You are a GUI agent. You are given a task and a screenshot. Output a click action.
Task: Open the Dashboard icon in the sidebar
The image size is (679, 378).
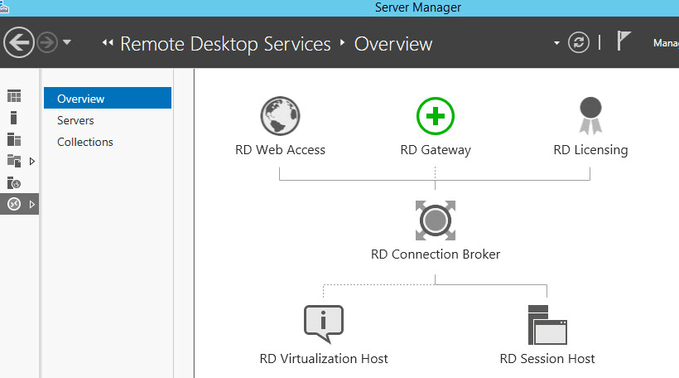14,96
